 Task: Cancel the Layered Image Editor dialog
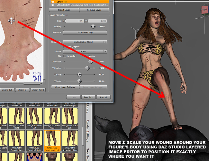(x=104, y=97)
